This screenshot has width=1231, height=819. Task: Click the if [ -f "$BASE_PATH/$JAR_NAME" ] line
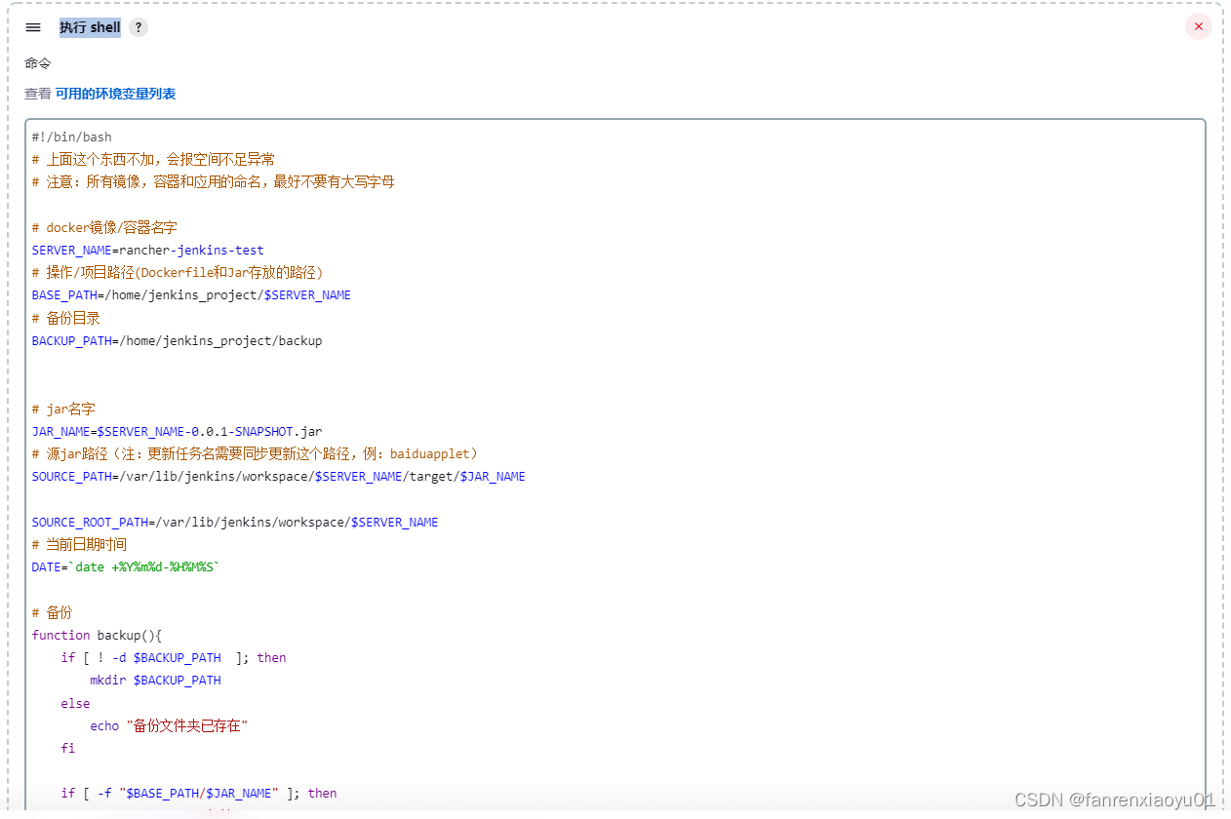199,794
